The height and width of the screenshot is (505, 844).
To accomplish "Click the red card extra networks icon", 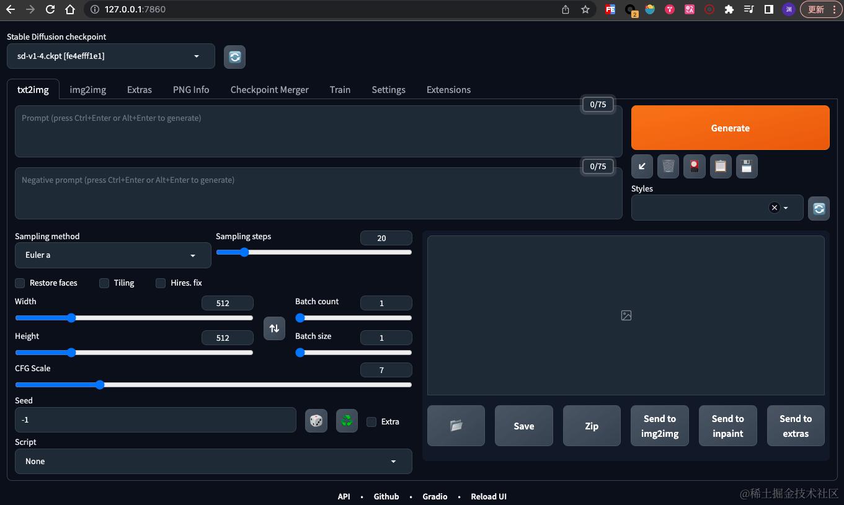I will point(694,166).
